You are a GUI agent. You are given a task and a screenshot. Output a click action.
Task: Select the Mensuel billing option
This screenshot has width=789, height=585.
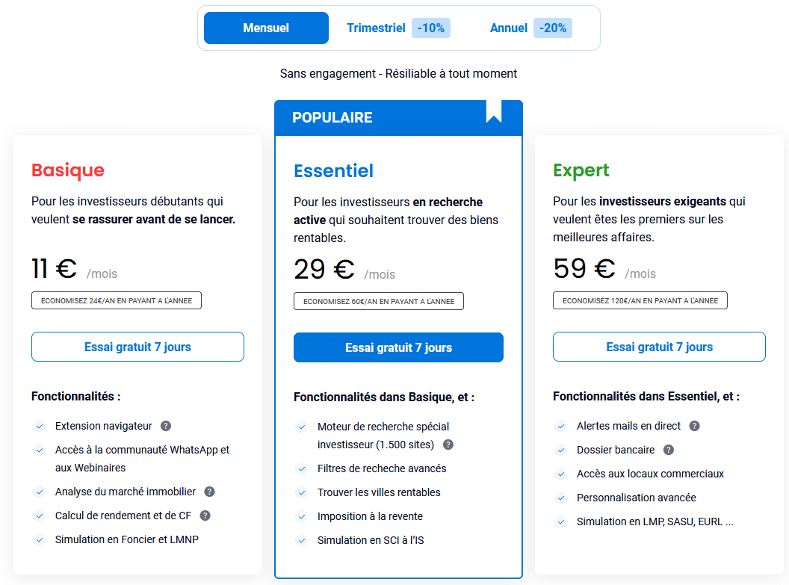pyautogui.click(x=266, y=28)
